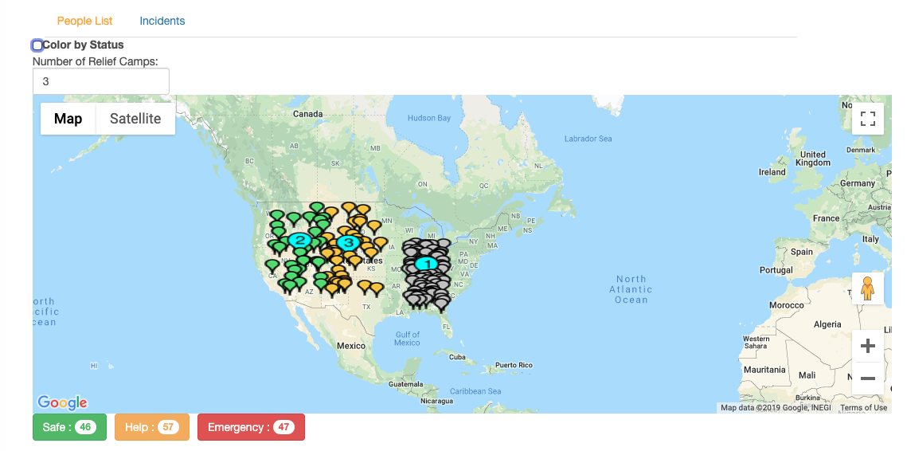Click relief camp marker number 1
The image size is (907, 451).
[x=427, y=264]
